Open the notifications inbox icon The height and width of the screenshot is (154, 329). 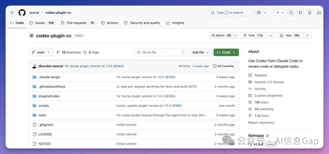[x=319, y=13]
